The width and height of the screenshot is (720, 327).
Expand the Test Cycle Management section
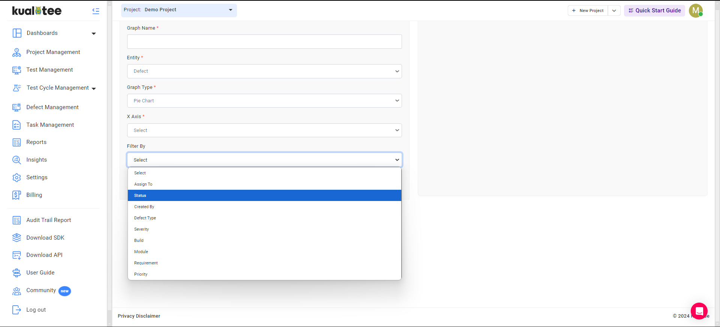coord(94,88)
